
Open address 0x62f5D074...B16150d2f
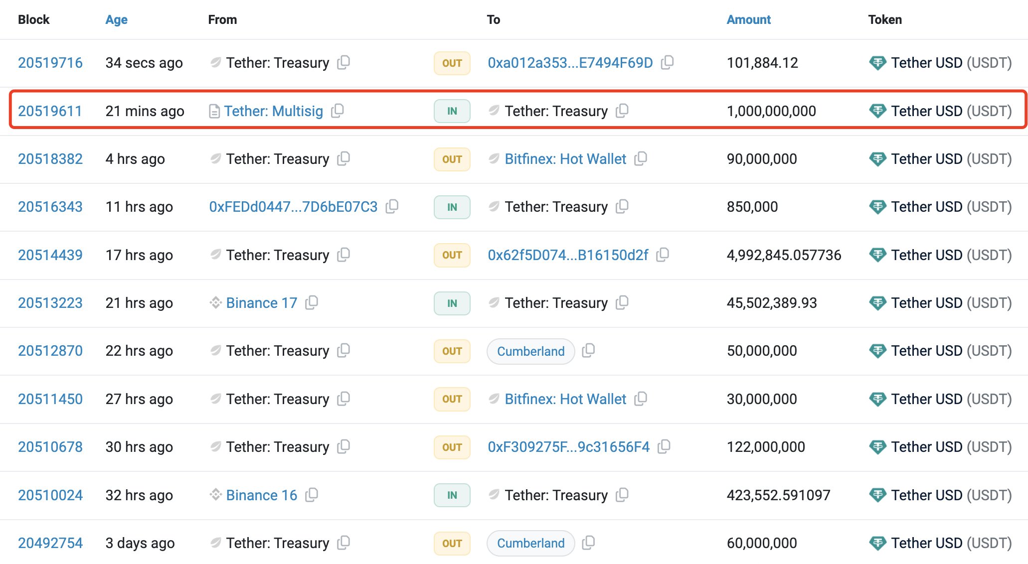(x=568, y=255)
